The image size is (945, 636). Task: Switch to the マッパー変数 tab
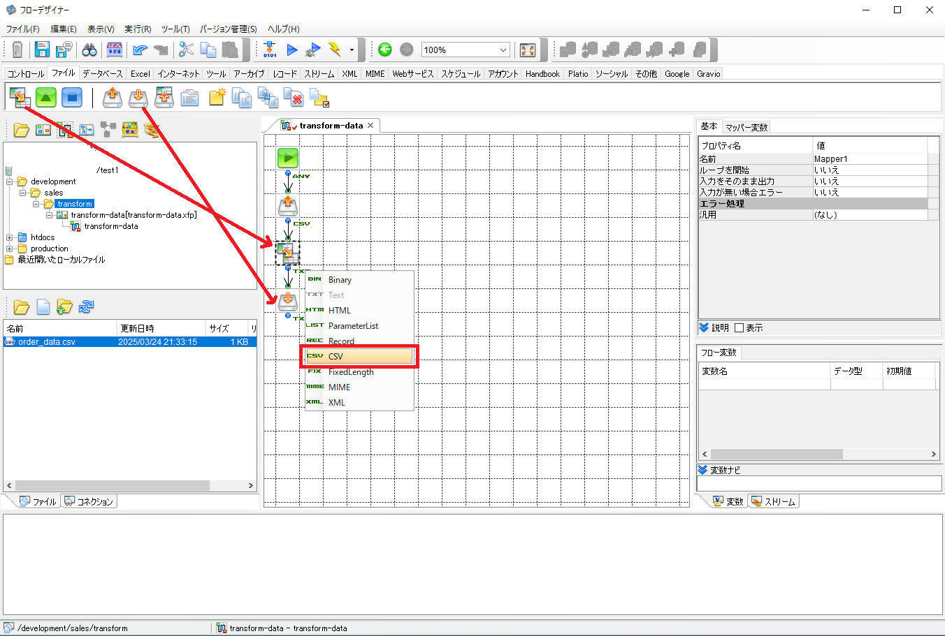pos(746,127)
